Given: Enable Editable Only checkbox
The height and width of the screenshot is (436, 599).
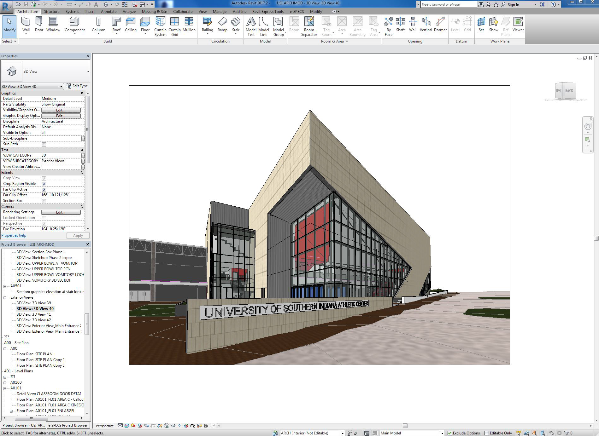Looking at the screenshot, I should click(487, 433).
